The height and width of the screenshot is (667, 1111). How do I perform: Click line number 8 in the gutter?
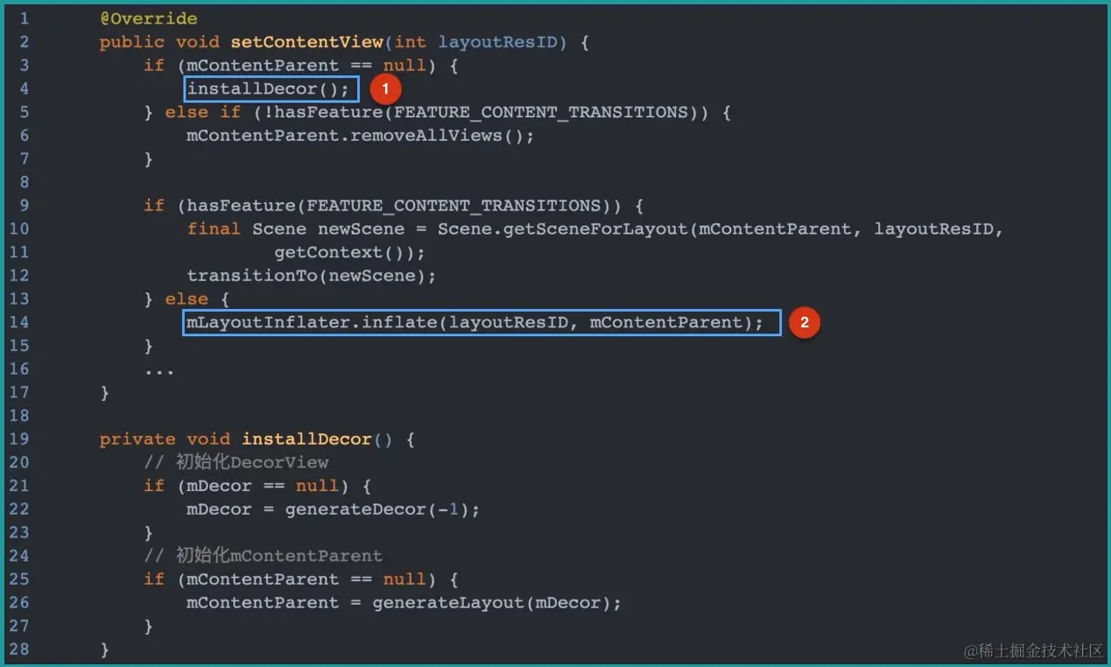pos(24,182)
